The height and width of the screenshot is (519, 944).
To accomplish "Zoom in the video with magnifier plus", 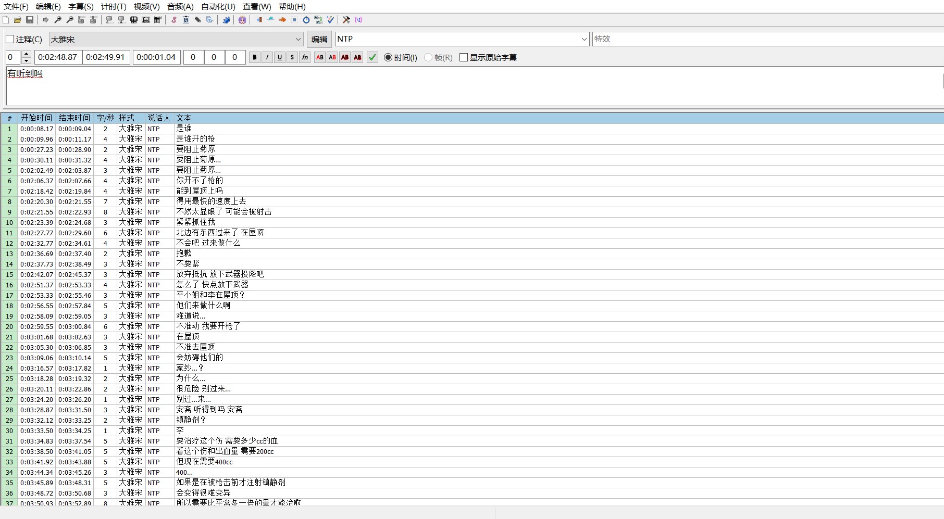I will click(58, 20).
